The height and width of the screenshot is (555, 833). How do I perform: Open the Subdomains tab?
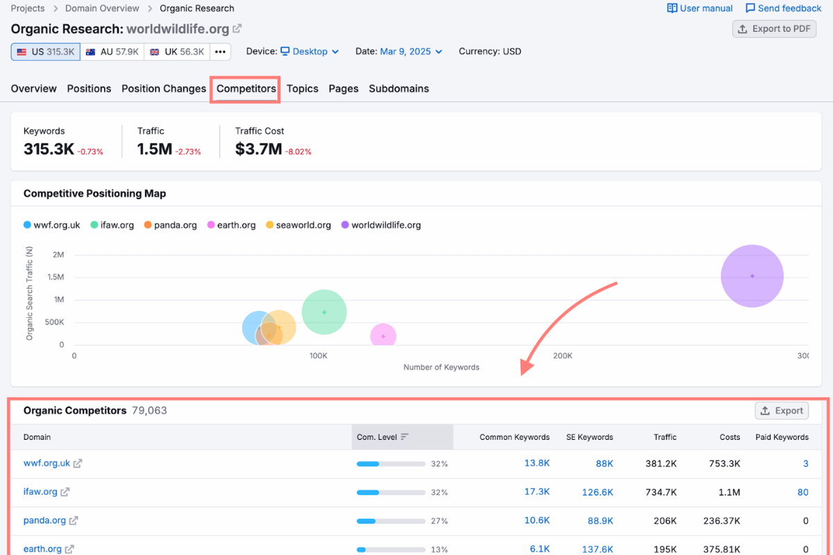[x=399, y=89]
